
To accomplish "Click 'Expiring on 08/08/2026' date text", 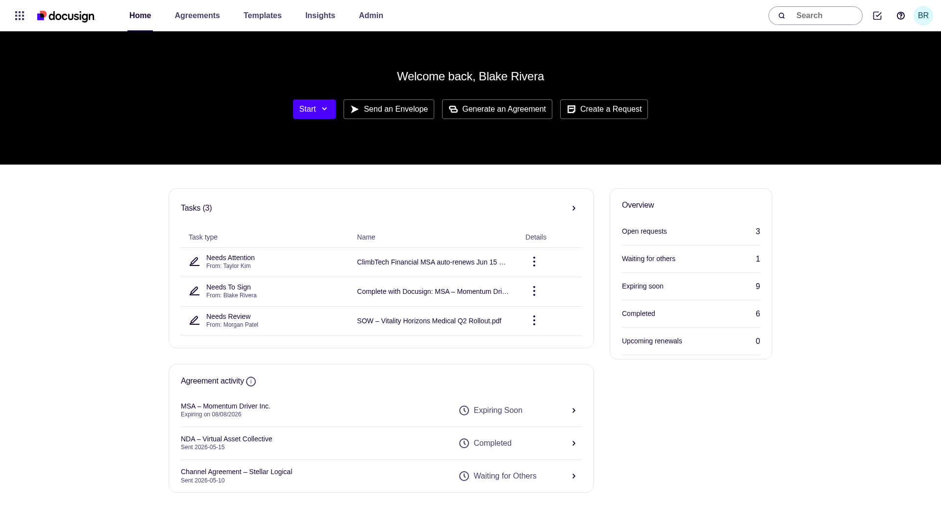I will [x=211, y=414].
